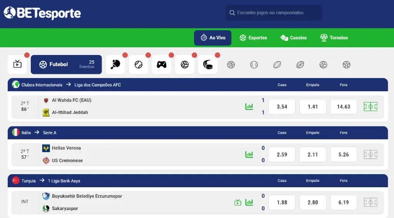The width and height of the screenshot is (394, 218).
Task: Click the US Cremonese club crest
Action: pyautogui.click(x=46, y=160)
